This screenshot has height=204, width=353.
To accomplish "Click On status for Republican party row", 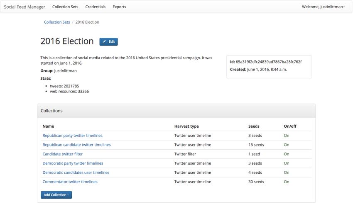I will click(287, 136).
